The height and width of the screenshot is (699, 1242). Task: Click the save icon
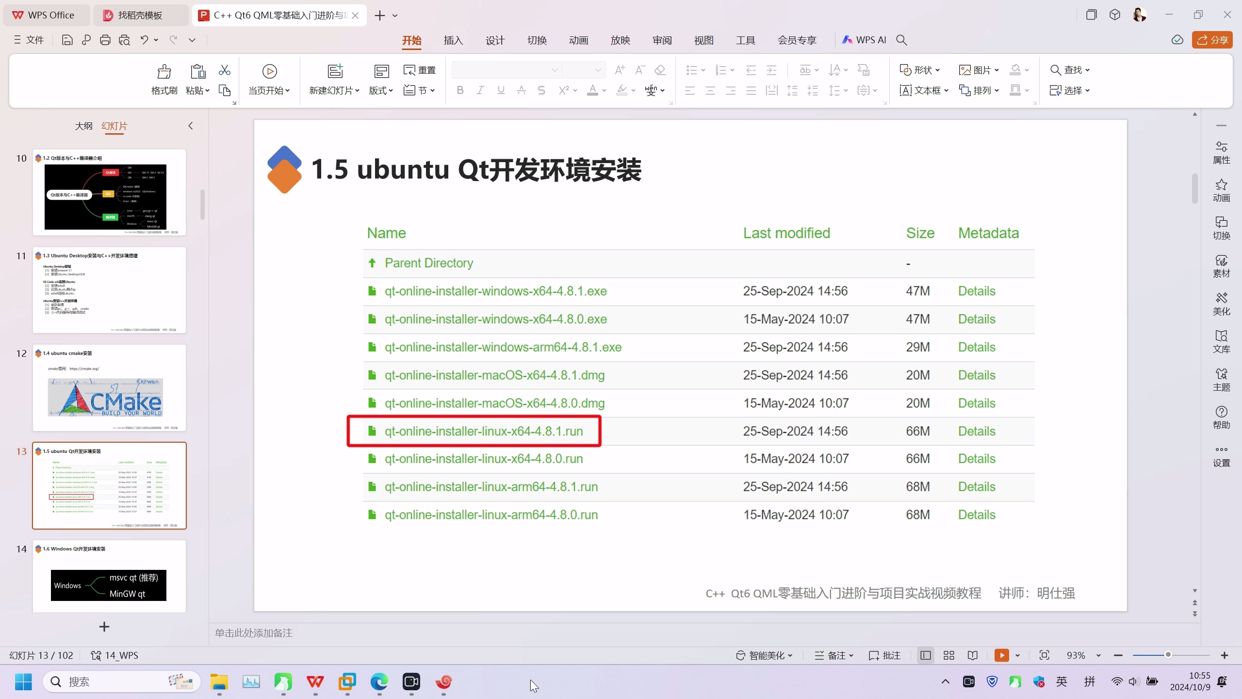tap(66, 40)
